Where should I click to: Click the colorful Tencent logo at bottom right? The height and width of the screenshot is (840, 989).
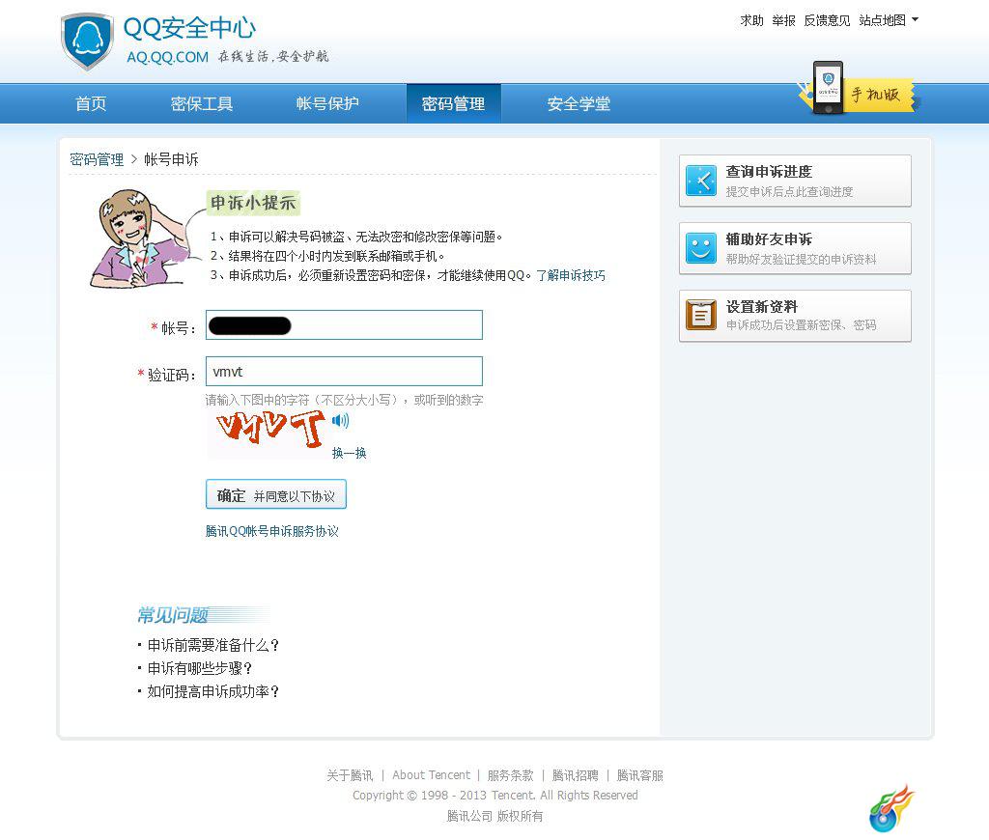(x=891, y=808)
